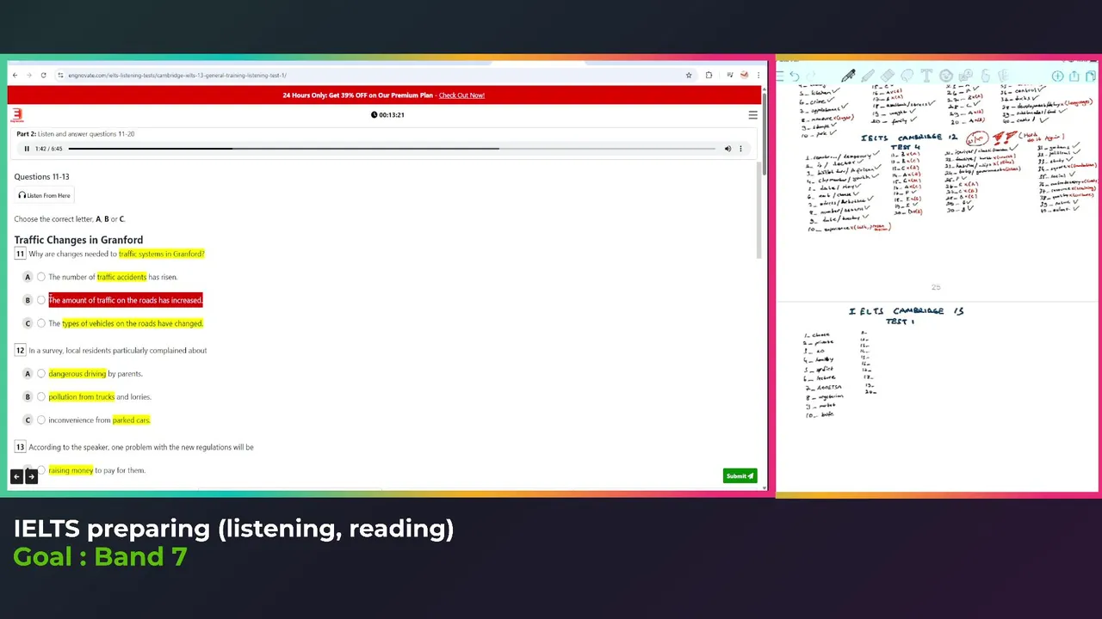Redo stroke in notes app
This screenshot has width=1102, height=619.
811,76
